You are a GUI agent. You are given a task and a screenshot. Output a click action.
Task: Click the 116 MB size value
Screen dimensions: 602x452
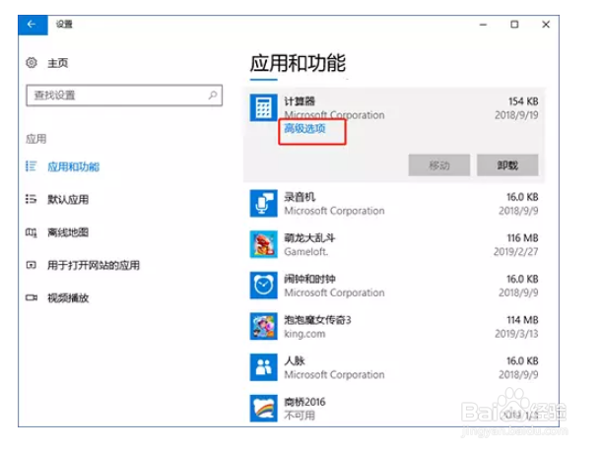click(x=522, y=238)
